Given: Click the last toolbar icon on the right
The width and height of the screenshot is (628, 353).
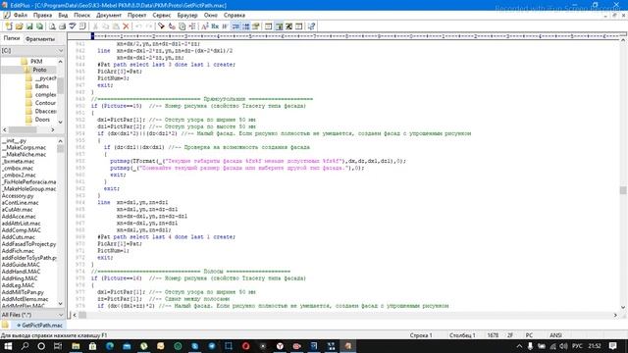Looking at the screenshot, I should point(311,26).
